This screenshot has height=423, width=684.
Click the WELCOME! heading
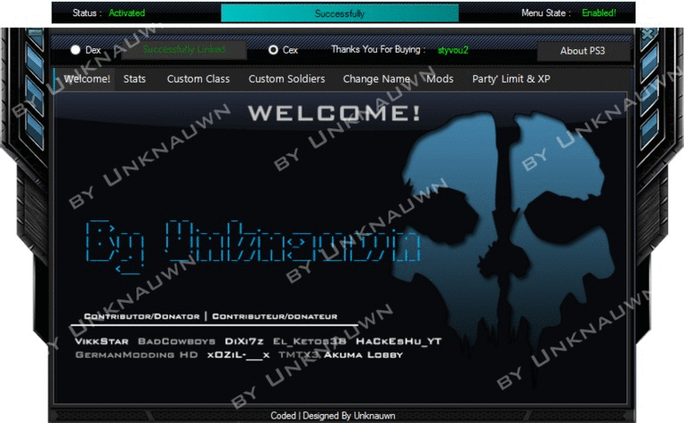coord(334,113)
